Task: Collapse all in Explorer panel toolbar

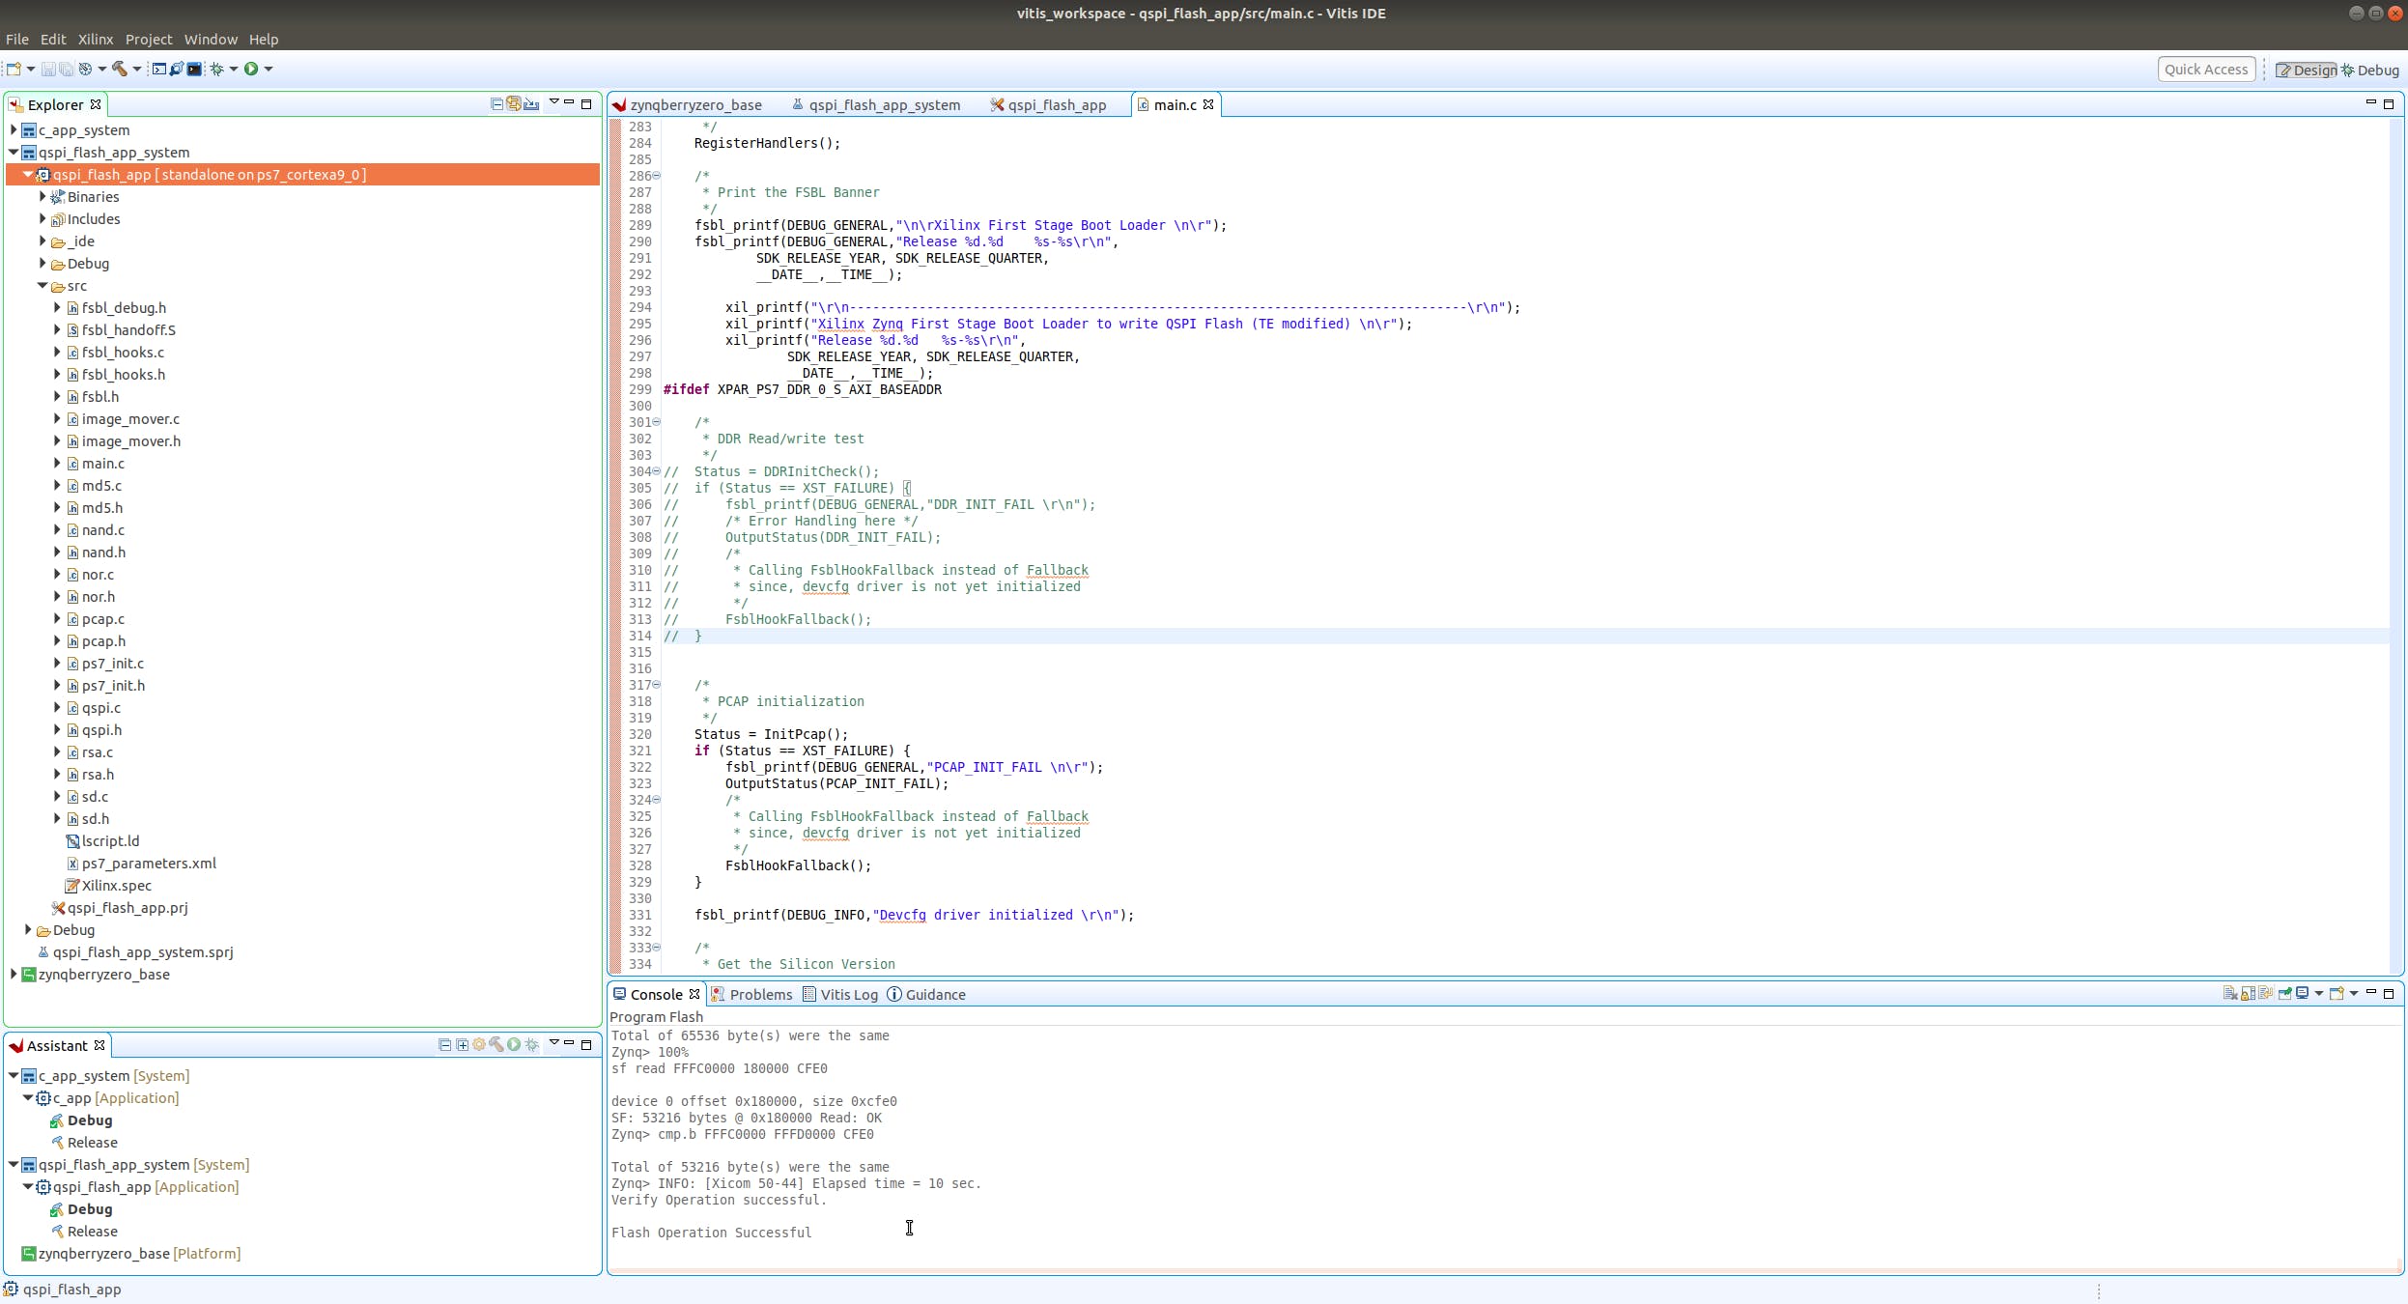Action: click(496, 104)
